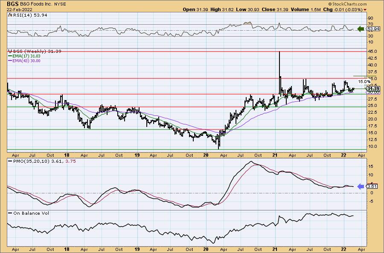Screen dimensions: 384x253
Task: Click the 30.00 EMA price tag
Action: [374, 92]
